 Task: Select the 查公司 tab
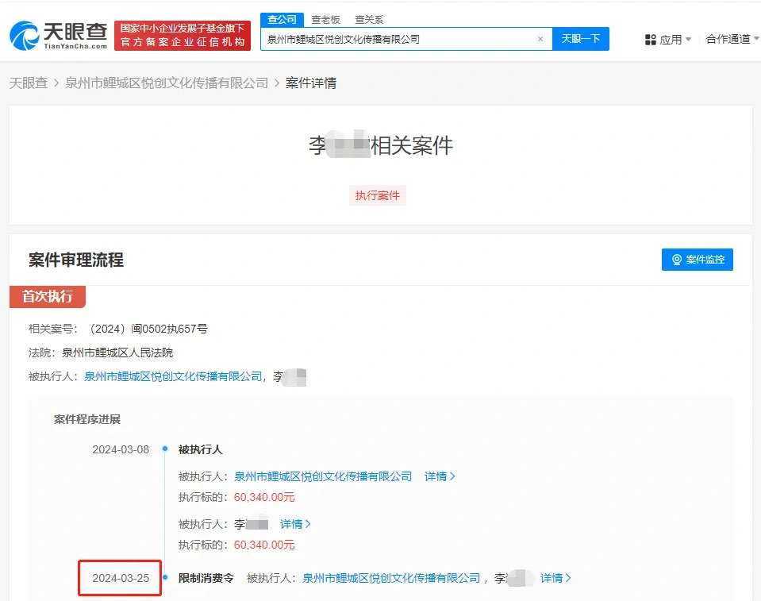click(x=282, y=20)
